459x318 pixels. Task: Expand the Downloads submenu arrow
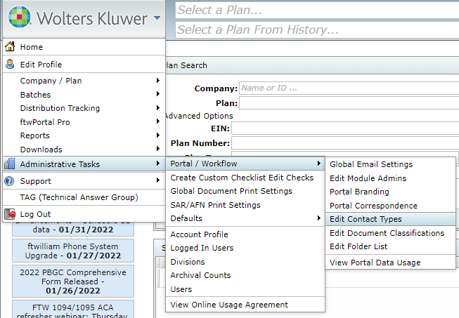[x=158, y=149]
